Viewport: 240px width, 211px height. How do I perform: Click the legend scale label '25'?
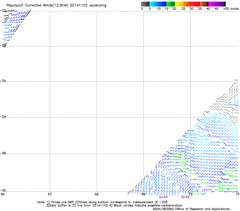click(x=183, y=9)
